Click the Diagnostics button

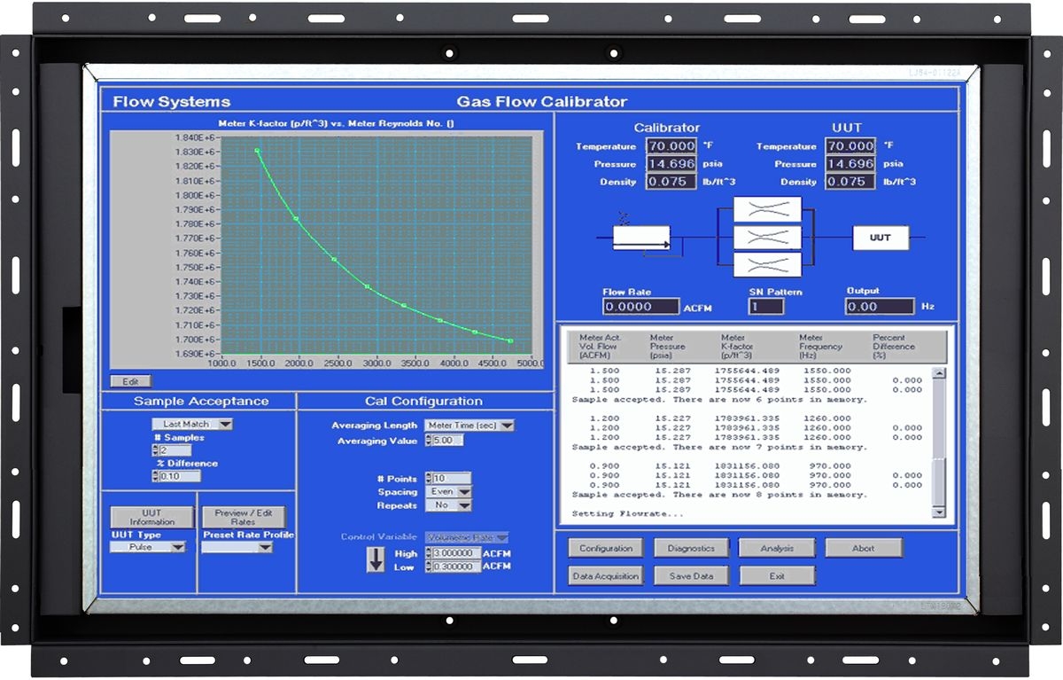point(691,548)
